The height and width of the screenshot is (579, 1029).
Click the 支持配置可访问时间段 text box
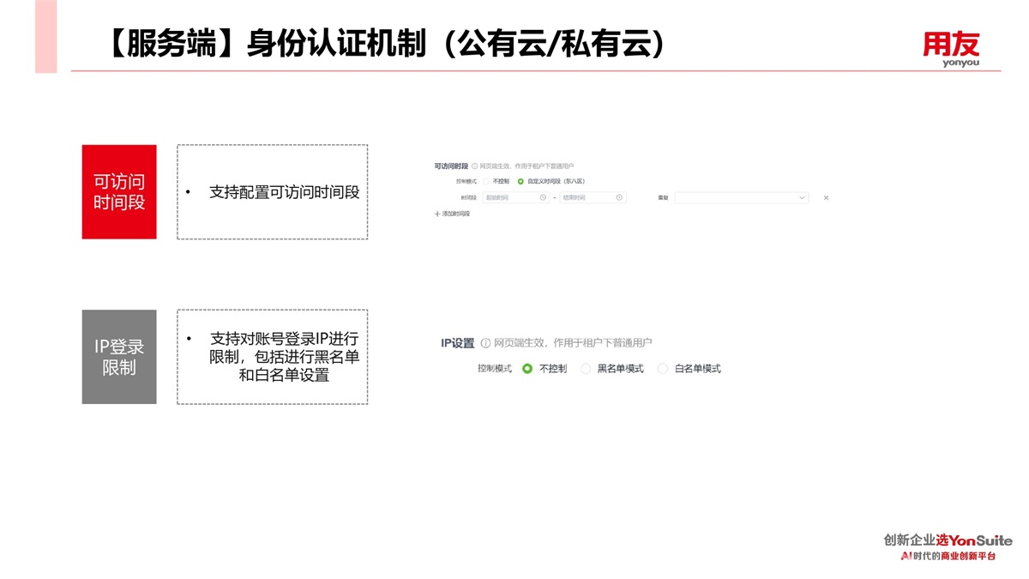[x=273, y=192]
